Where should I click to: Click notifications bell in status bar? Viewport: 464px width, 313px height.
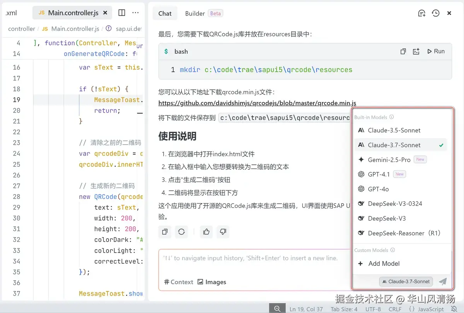coord(454,309)
